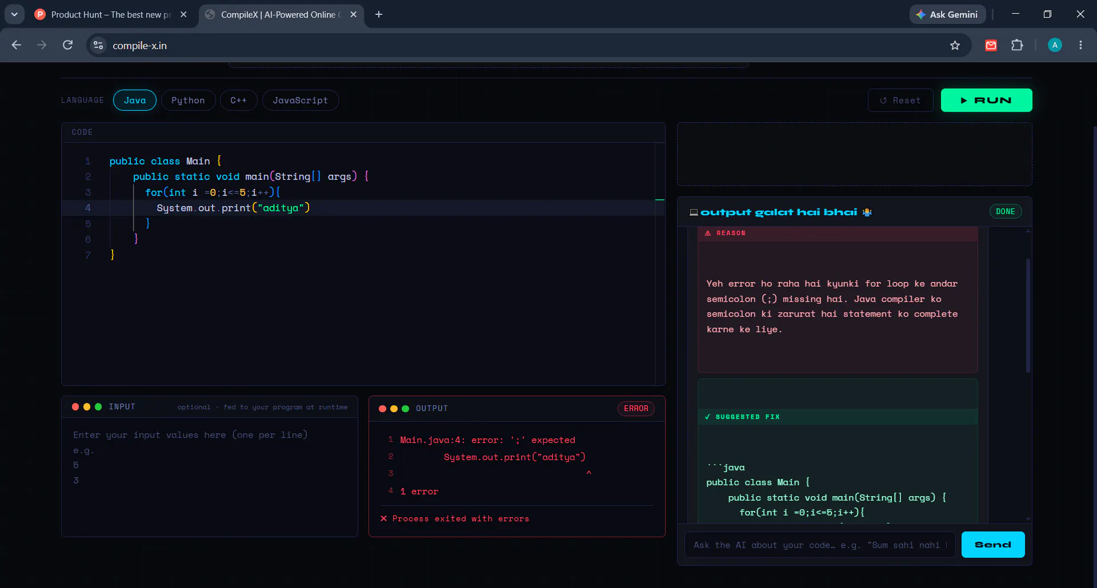1097x588 pixels.
Task: Click the '1 error' output line
Action: (x=419, y=492)
